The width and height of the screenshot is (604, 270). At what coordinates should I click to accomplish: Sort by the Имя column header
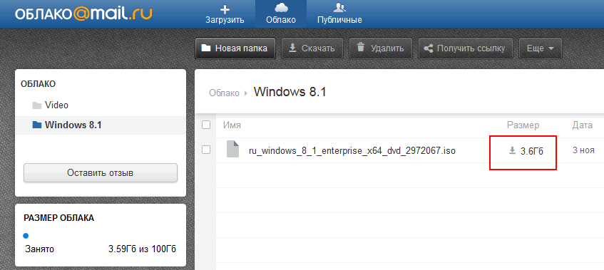coord(232,125)
